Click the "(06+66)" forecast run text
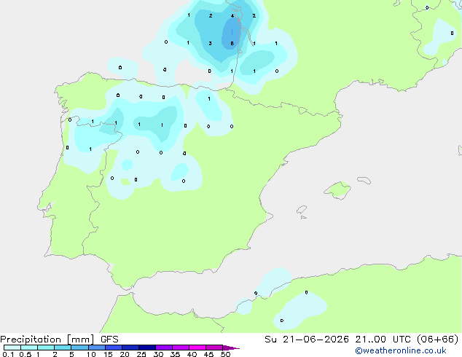The height and width of the screenshot is (357, 462). click(x=438, y=340)
